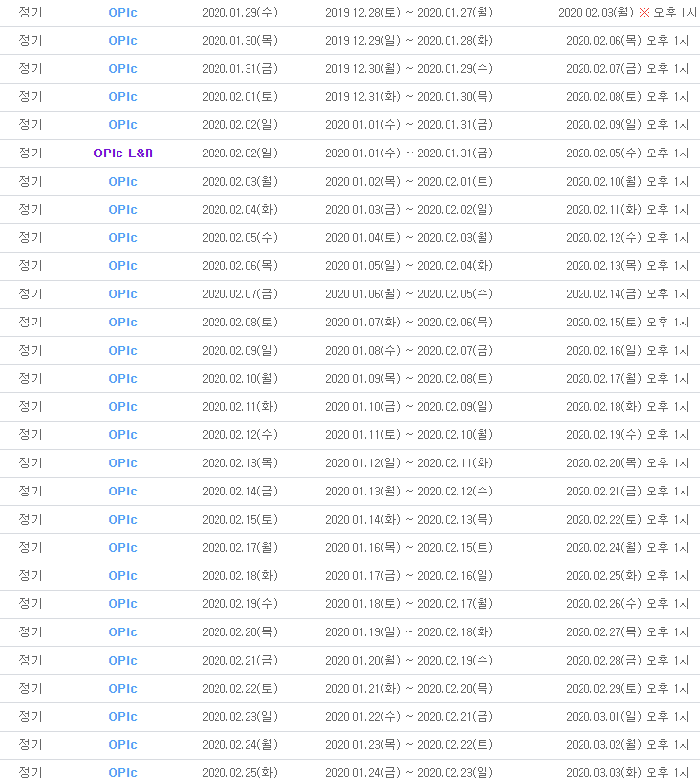The height and width of the screenshot is (784, 700).
Task: Open the OPIc link for 2020.02.10(월) test
Action: (123, 378)
